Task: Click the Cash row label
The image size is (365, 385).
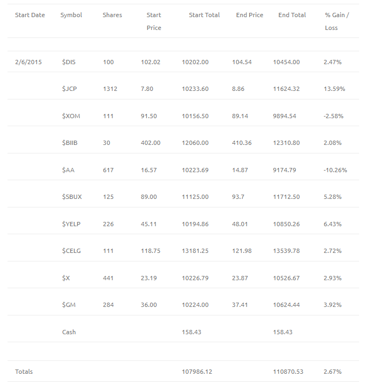Action: click(x=69, y=332)
